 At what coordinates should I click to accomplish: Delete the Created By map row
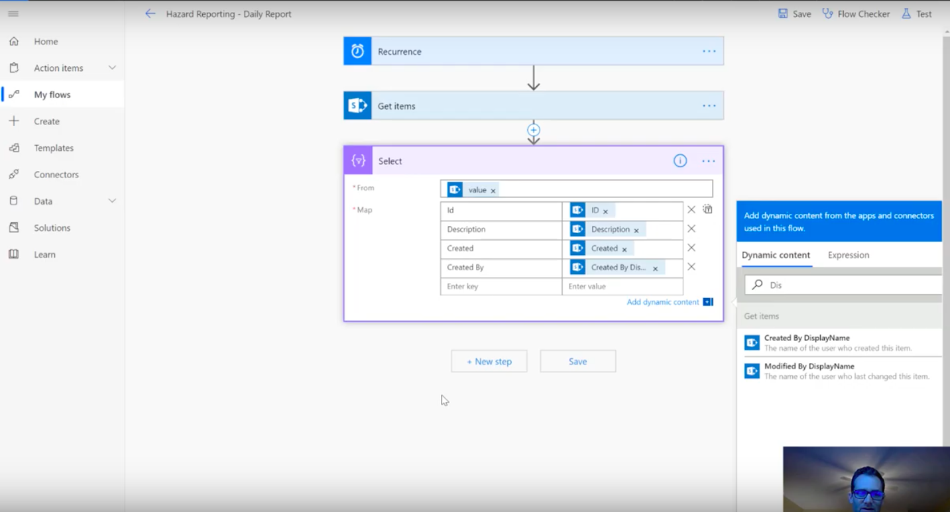coord(691,266)
